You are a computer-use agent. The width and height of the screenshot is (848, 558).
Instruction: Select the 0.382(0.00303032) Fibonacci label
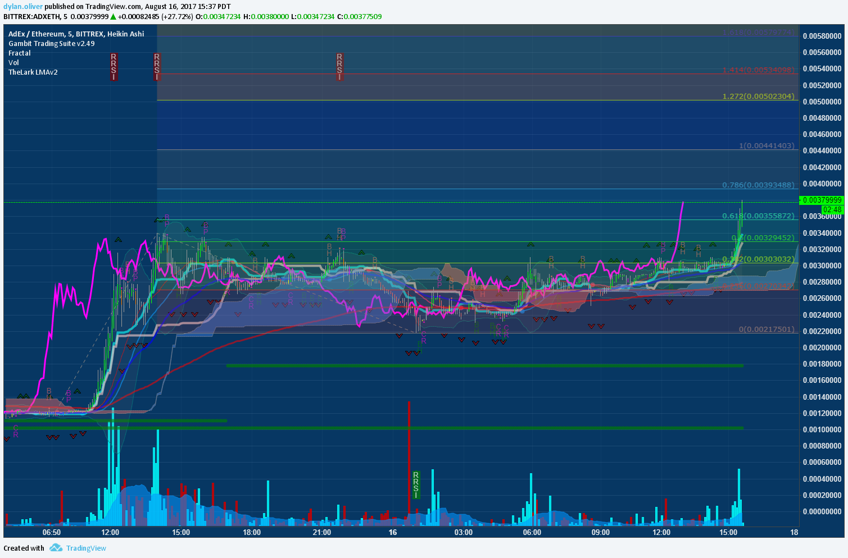pos(759,259)
